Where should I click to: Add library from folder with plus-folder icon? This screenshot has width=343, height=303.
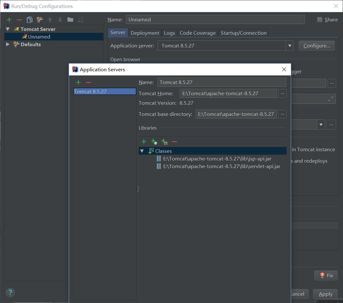(x=164, y=142)
